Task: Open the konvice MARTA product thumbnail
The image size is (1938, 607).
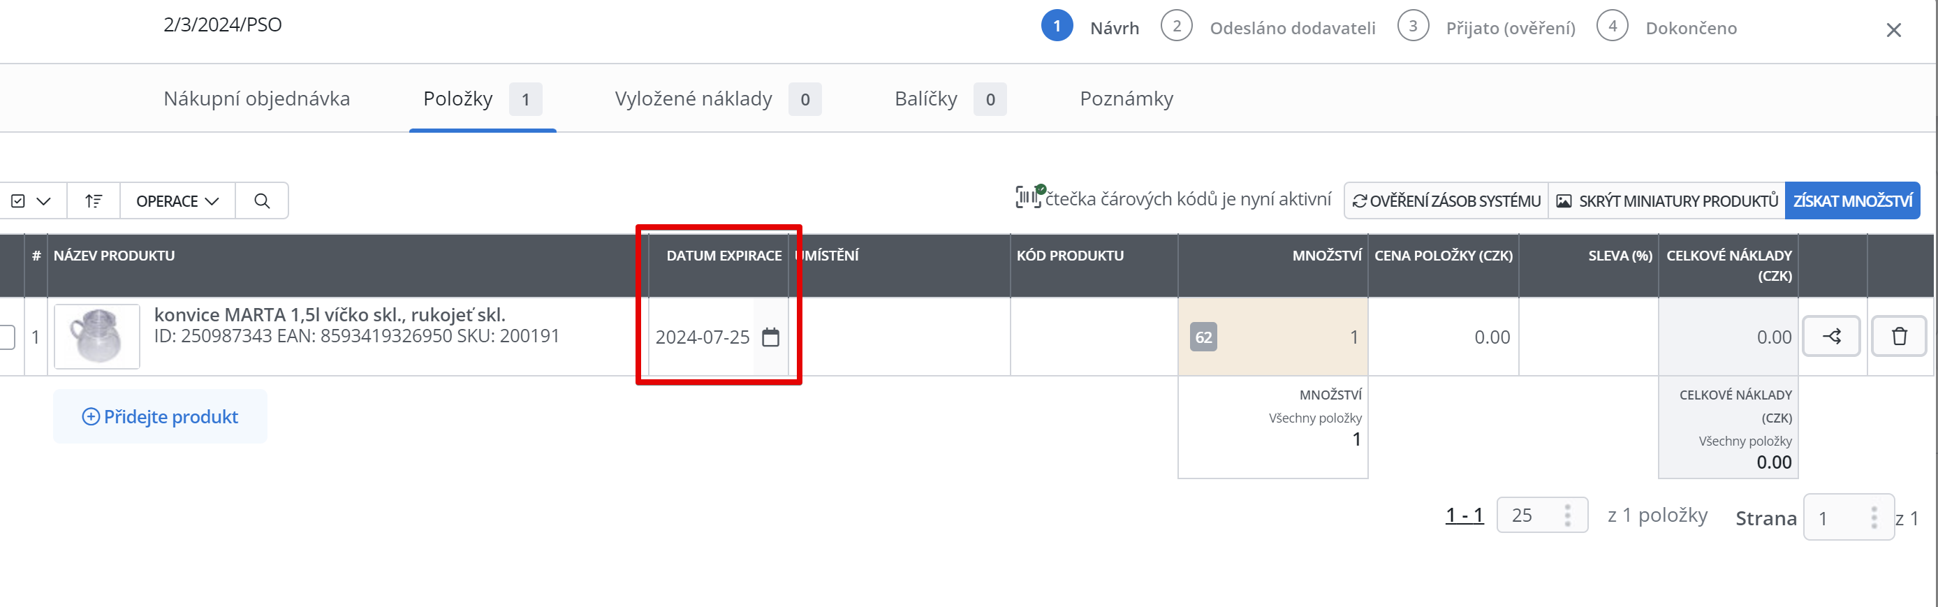Action: (97, 336)
